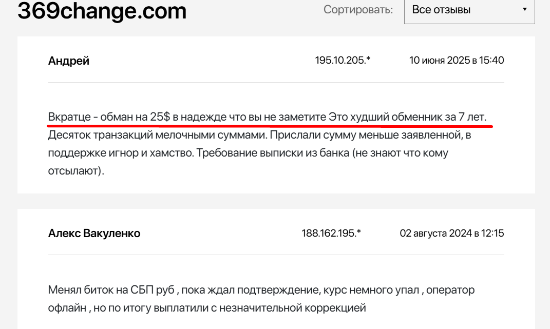The image size is (550, 329).
Task: Click the "Сортировать:" label
Action: pyautogui.click(x=358, y=10)
